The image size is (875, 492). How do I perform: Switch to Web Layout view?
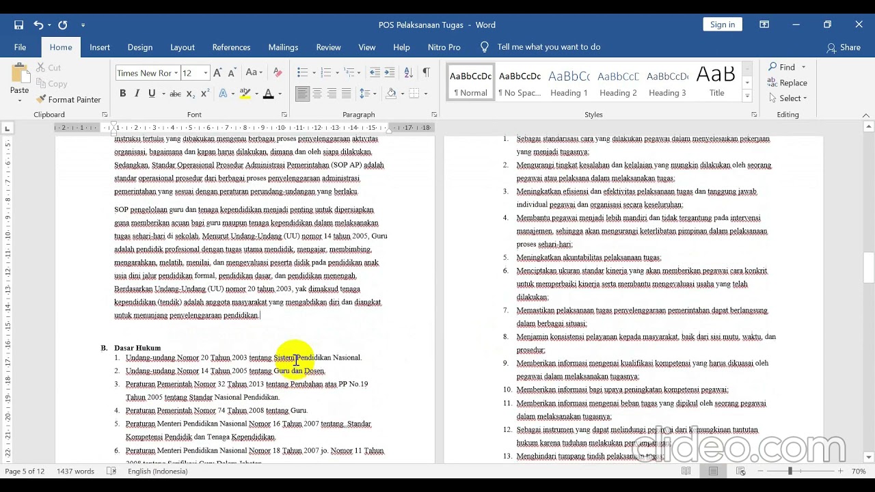click(x=740, y=471)
